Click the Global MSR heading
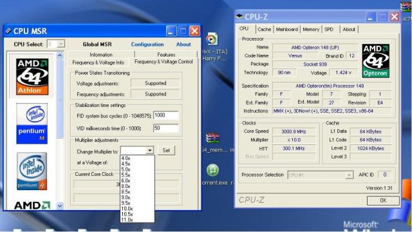Image resolution: width=412 pixels, height=232 pixels. [x=97, y=44]
